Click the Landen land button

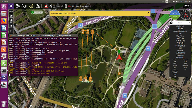(11, 16)
